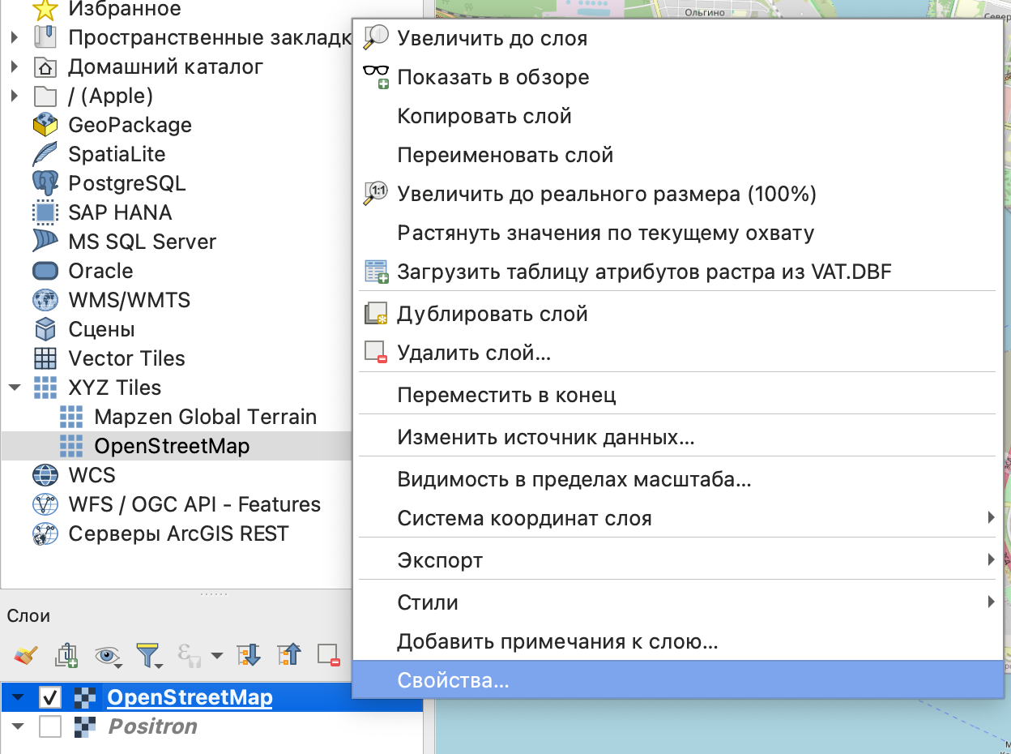The width and height of the screenshot is (1011, 754).
Task: Expand the / (Apple) drive node
Action: pyautogui.click(x=15, y=96)
